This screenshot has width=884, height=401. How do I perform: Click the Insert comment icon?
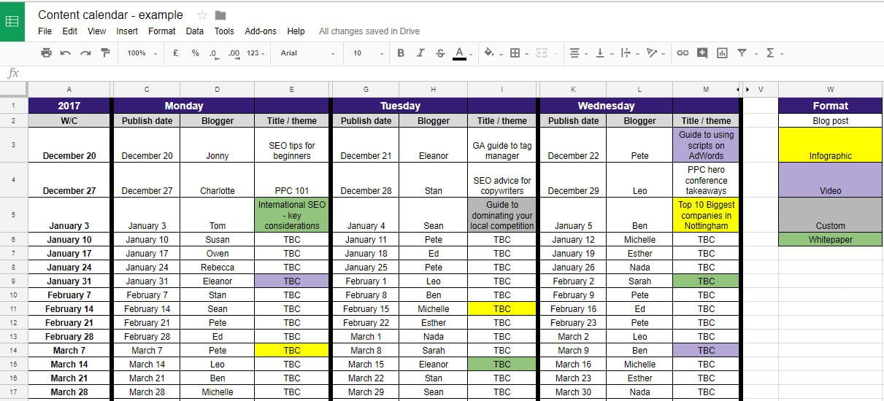[x=702, y=52]
